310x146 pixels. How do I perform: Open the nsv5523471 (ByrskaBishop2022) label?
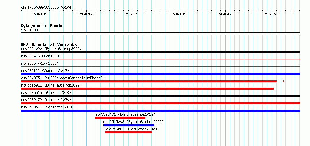coord(125,114)
